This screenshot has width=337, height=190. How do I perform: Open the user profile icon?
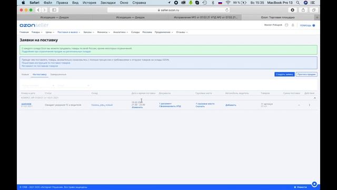point(286,25)
